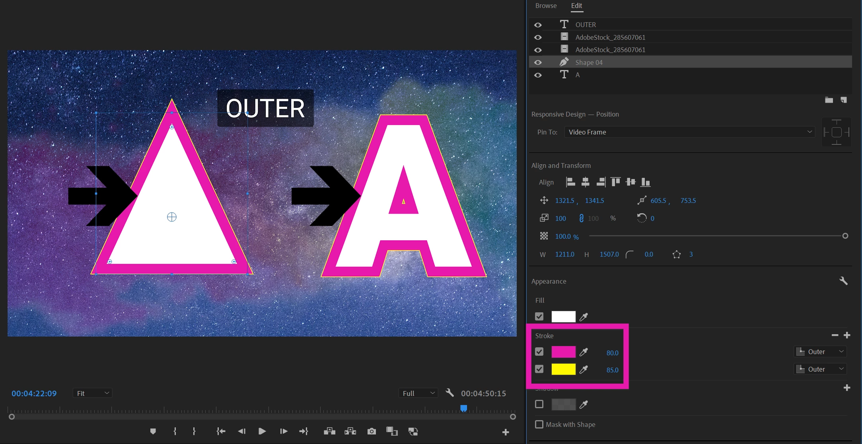Open the pink stroke color swatch
This screenshot has width=862, height=444.
click(563, 352)
